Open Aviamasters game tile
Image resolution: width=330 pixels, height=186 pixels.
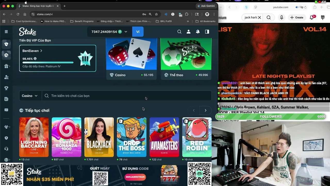(164, 137)
